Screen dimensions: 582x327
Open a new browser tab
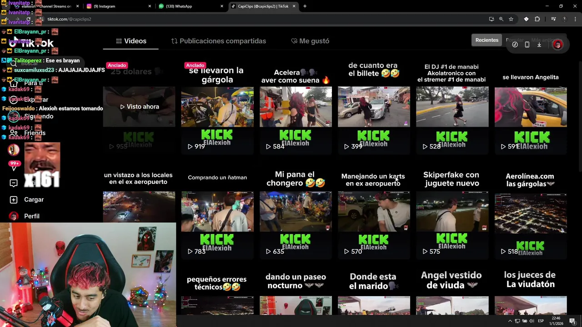[305, 6]
